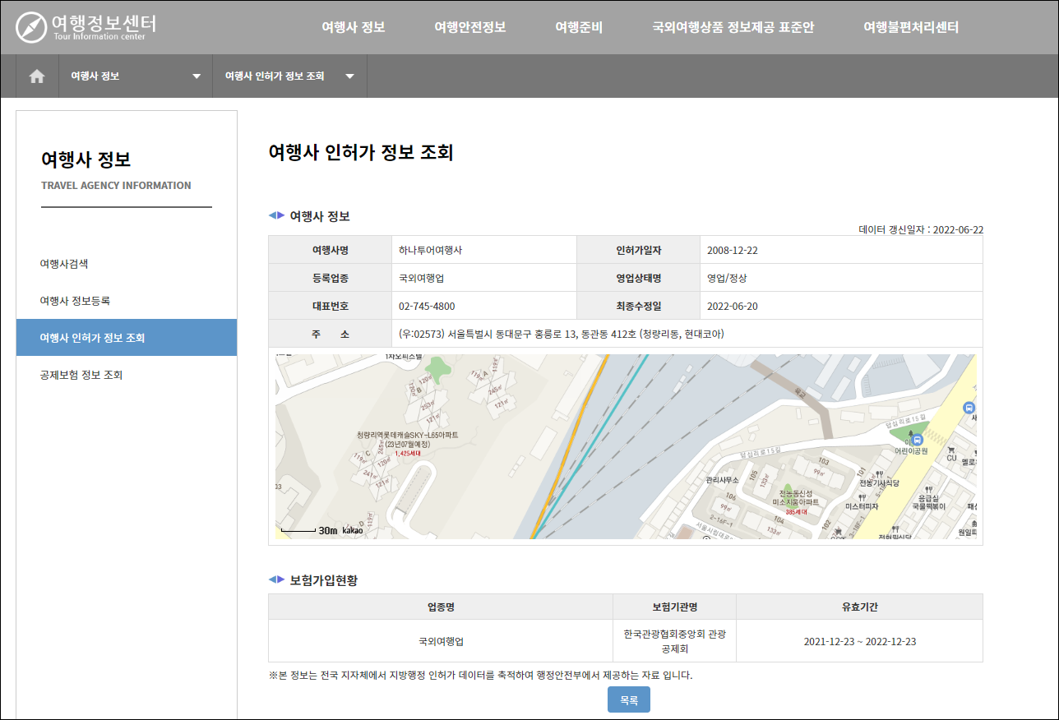Viewport: 1059px width, 720px height.
Task: Click the restaurant icon above 미스터피자
Action: coord(862,496)
